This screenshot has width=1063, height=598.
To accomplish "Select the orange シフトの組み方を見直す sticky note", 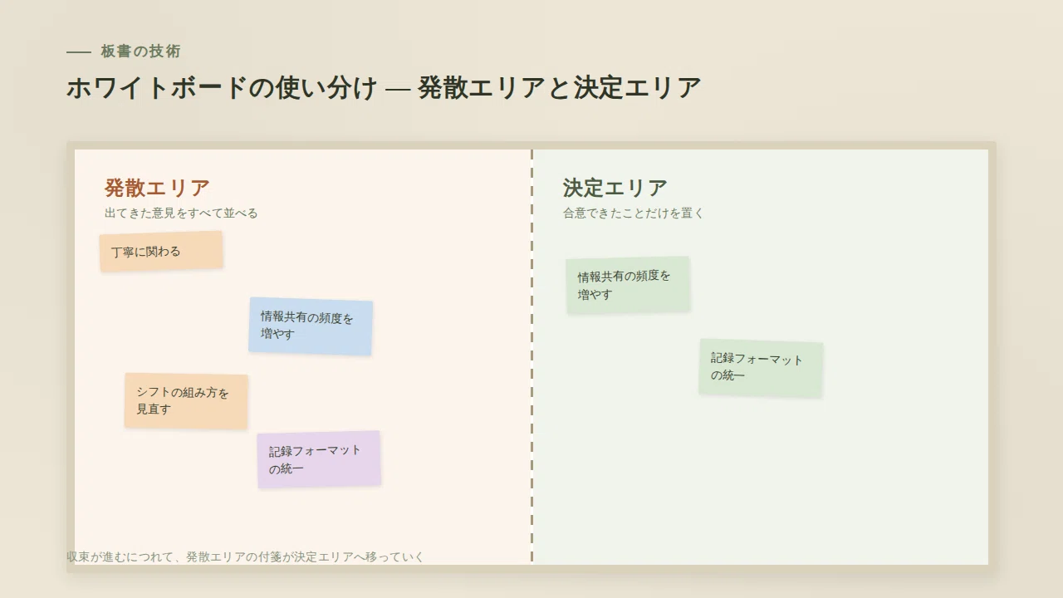I will [186, 401].
